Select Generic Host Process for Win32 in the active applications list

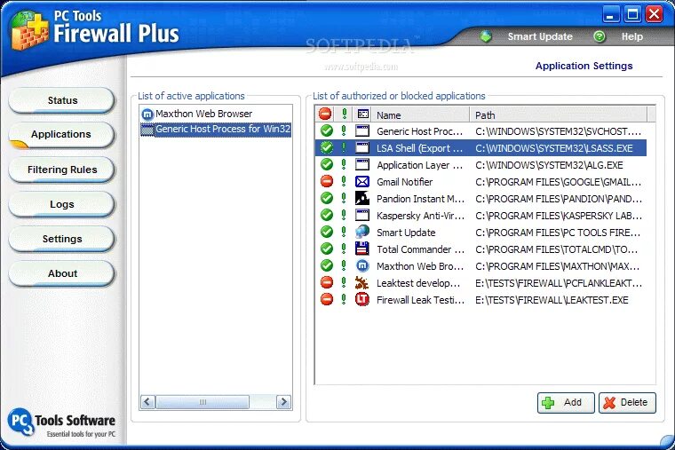point(223,129)
